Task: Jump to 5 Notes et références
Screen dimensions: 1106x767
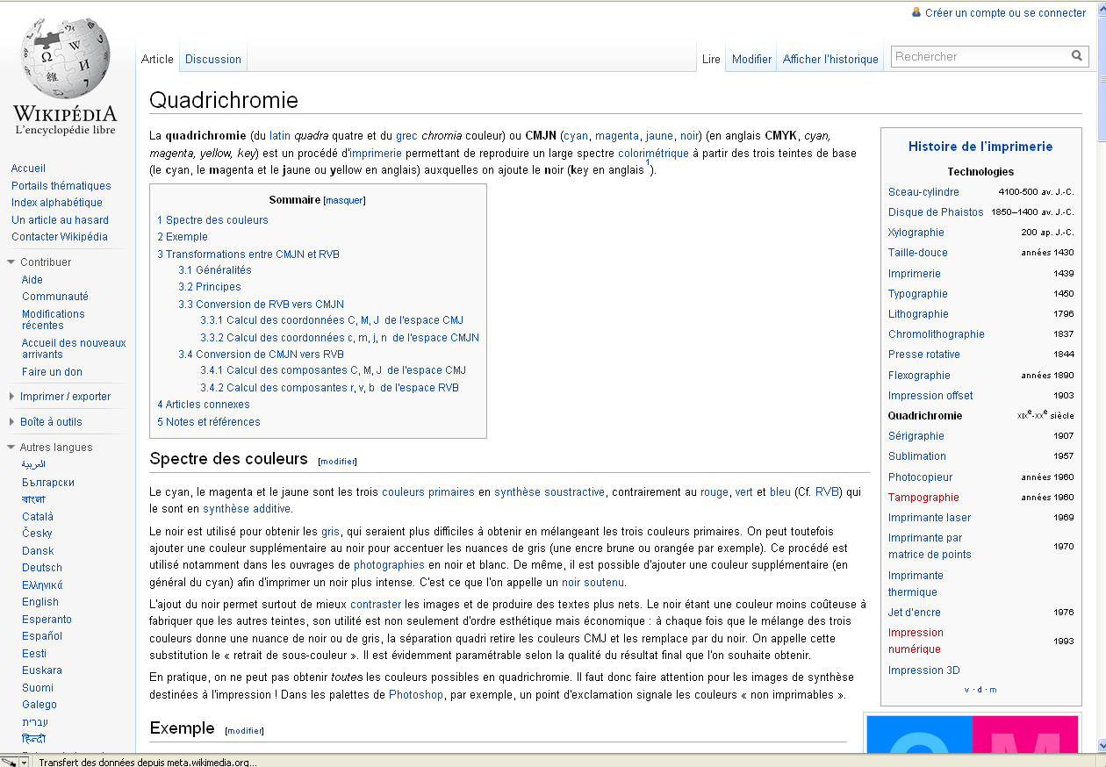Action: (209, 422)
